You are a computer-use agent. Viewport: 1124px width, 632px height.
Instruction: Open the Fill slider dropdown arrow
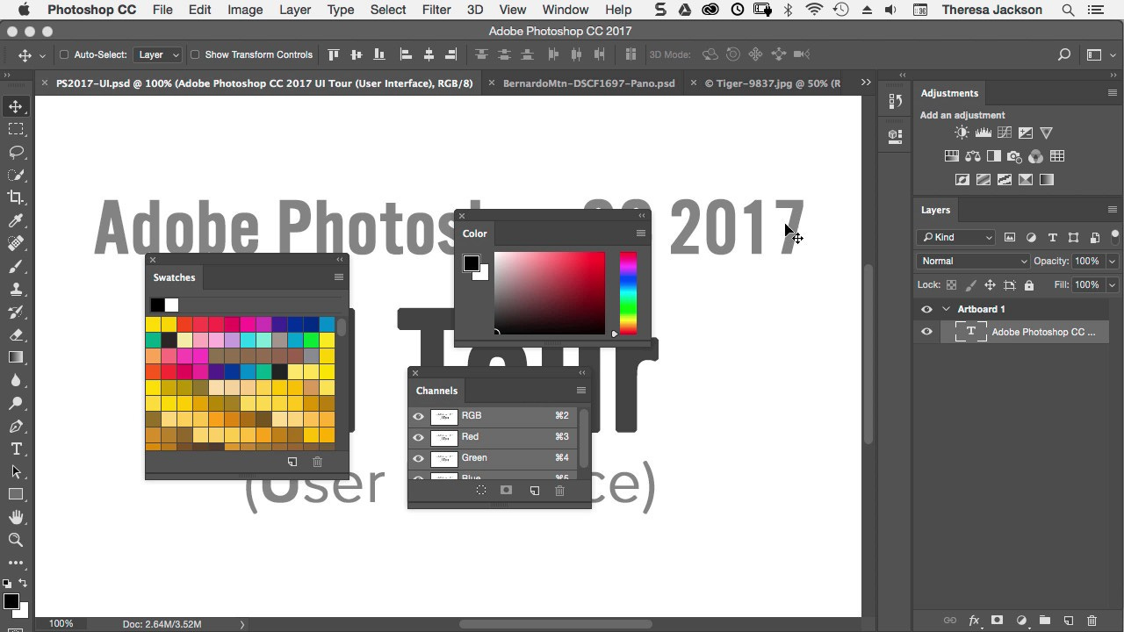[x=1112, y=284]
